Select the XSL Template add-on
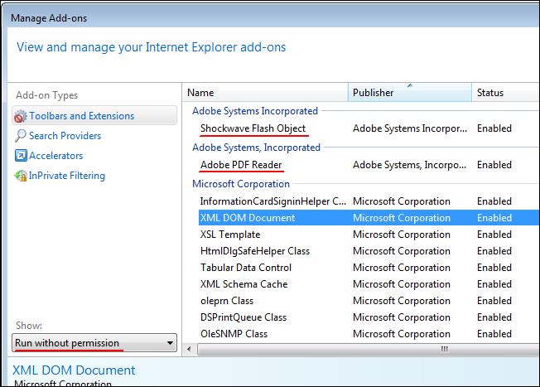540x387 pixels. pos(230,235)
